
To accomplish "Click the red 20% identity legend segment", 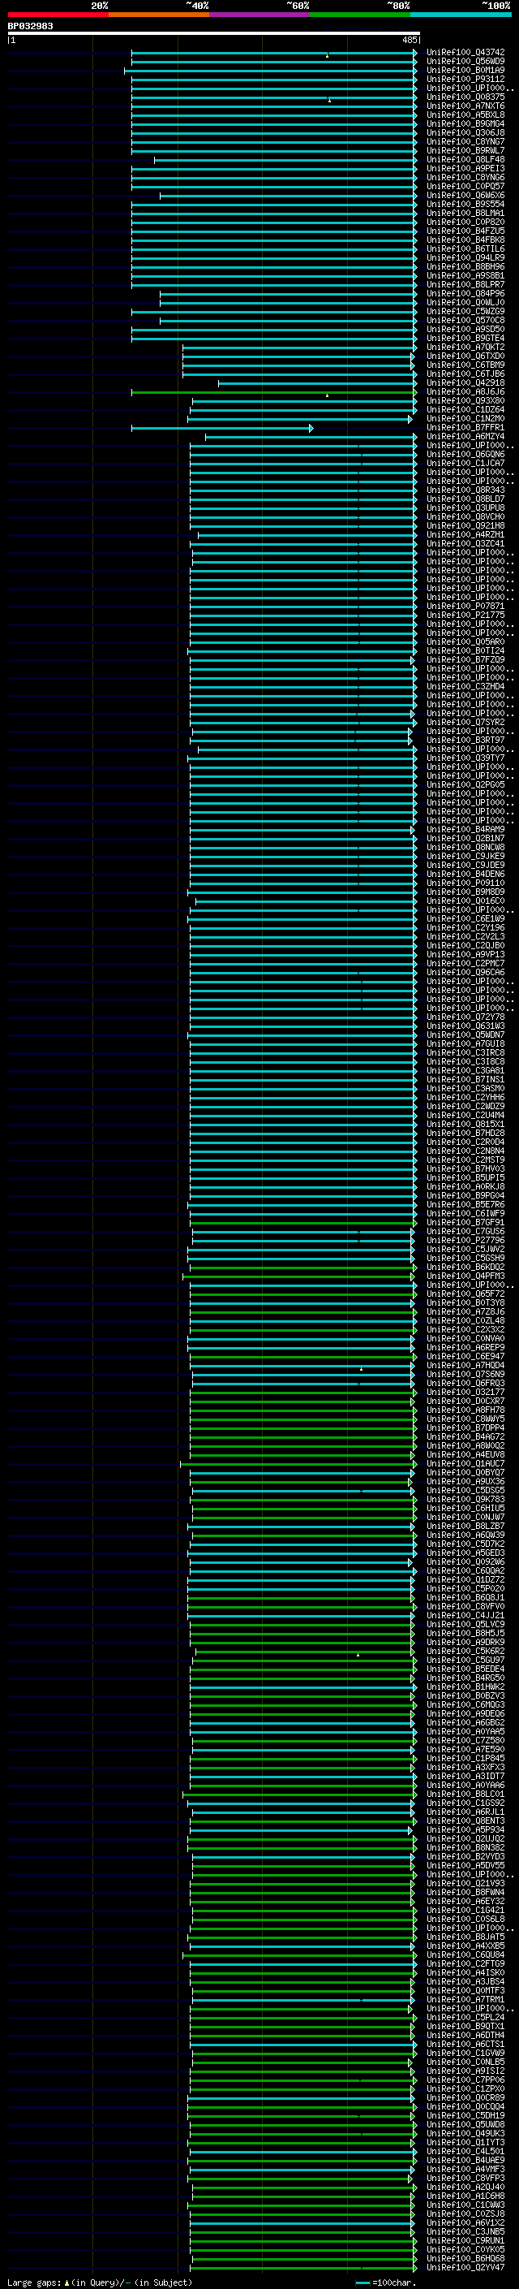I will pos(58,15).
